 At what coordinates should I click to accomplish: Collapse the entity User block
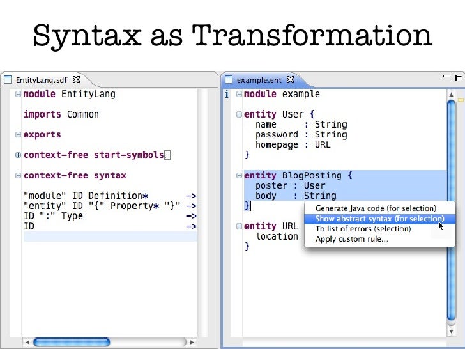pos(239,114)
